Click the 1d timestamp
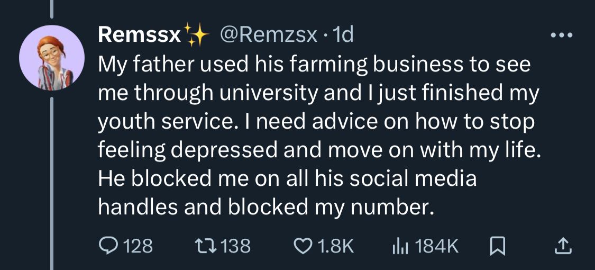The height and width of the screenshot is (270, 595). point(345,35)
